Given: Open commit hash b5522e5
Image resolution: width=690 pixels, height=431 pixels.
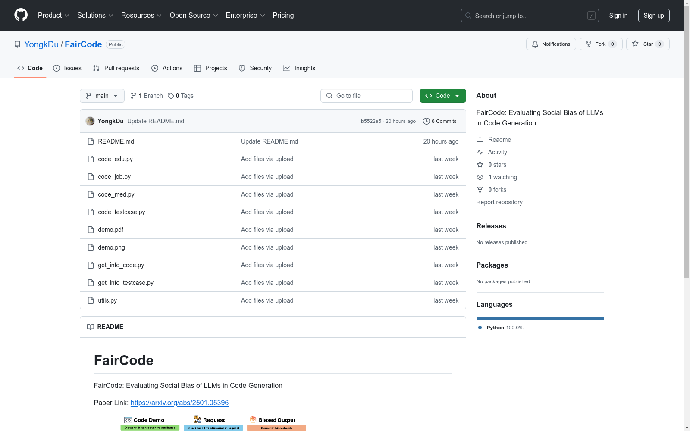Looking at the screenshot, I should coord(371,121).
